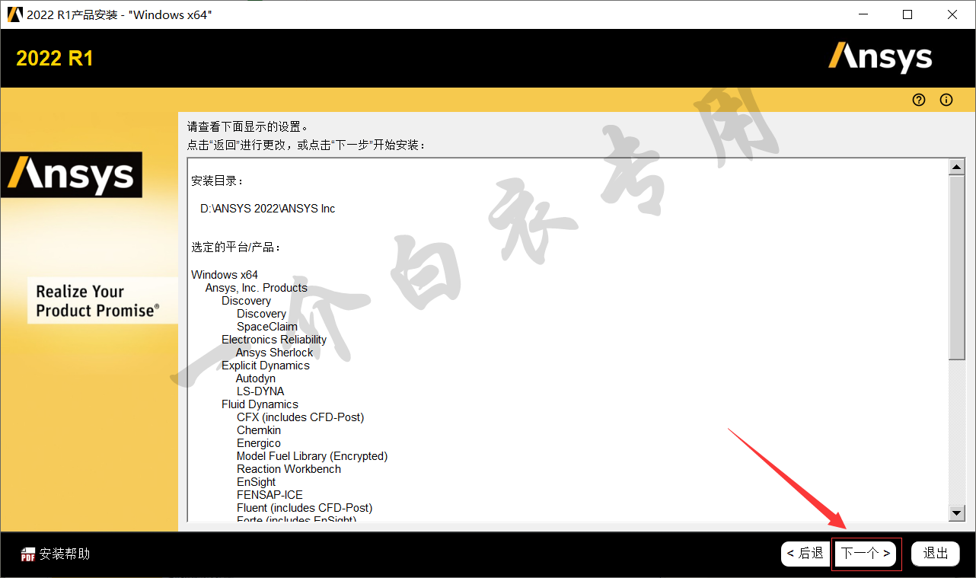The height and width of the screenshot is (578, 976).
Task: Click the vertical scrollbar thumb
Action: pyautogui.click(x=957, y=267)
